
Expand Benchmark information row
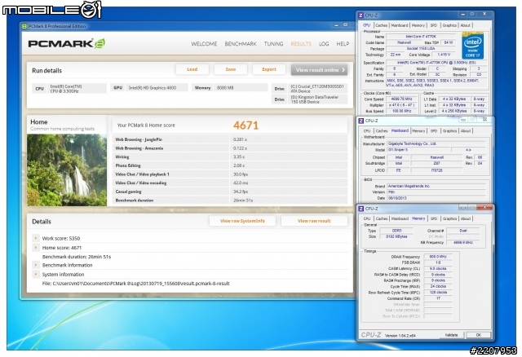[36, 265]
